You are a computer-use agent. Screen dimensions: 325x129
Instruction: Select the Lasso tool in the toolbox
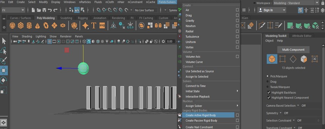[x=4, y=51]
